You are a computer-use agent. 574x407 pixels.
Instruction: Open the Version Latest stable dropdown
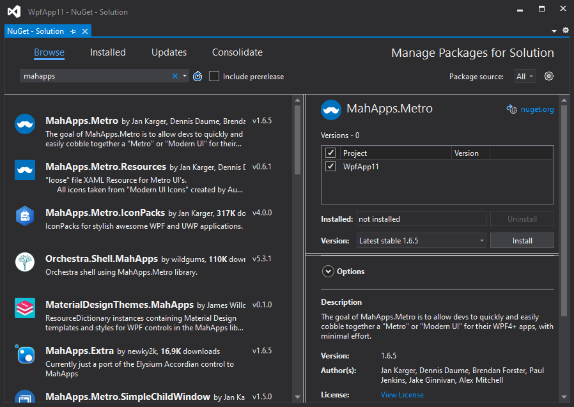421,240
